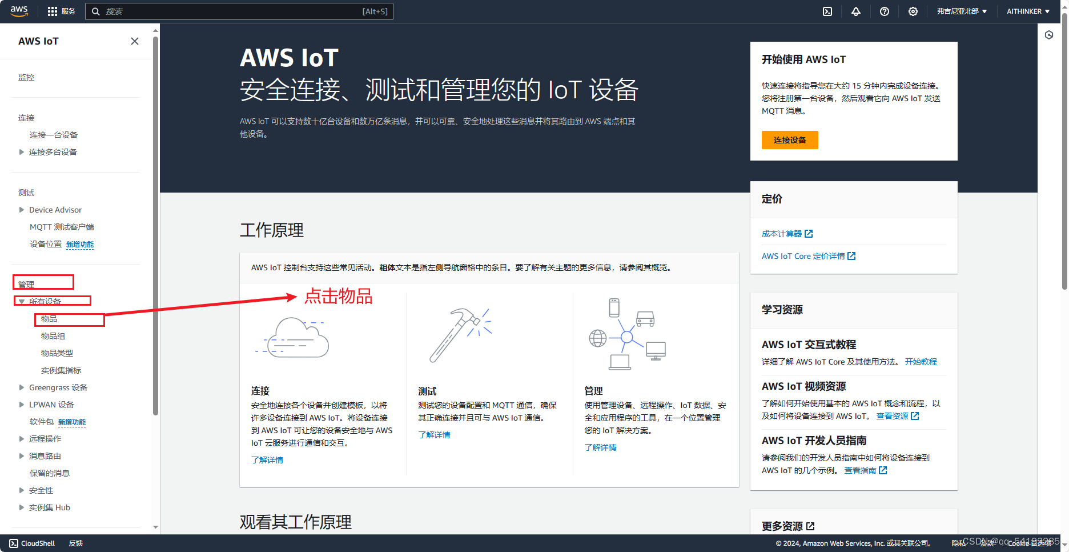Click 了解详情 under 测试

click(x=434, y=435)
